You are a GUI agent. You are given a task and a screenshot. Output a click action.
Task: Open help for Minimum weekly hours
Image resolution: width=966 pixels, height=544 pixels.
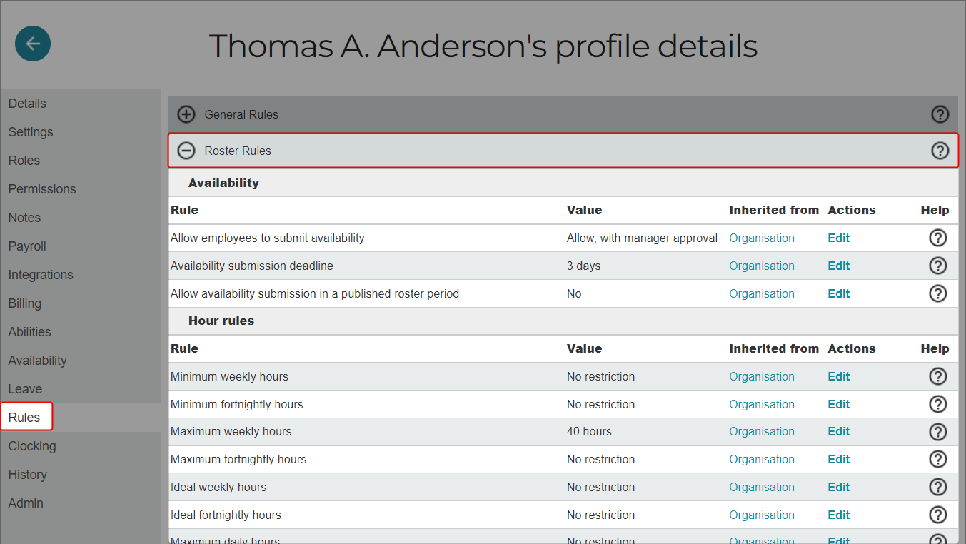tap(938, 376)
